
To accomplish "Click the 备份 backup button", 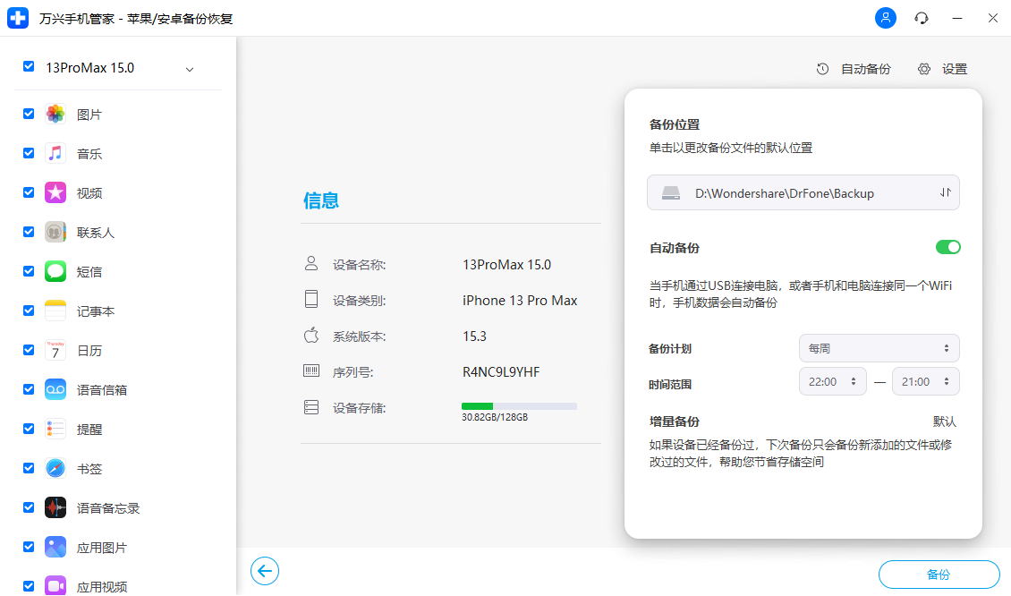I will click(939, 574).
